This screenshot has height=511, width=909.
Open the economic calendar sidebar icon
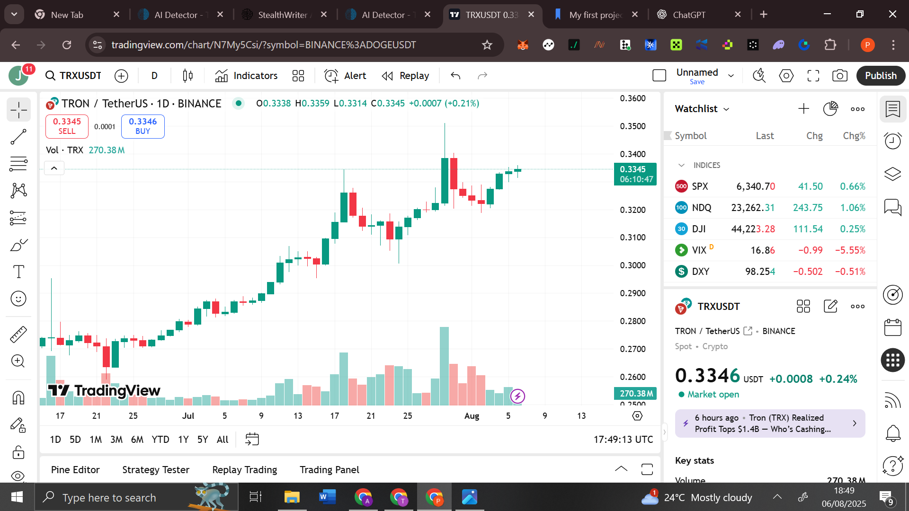click(x=893, y=327)
